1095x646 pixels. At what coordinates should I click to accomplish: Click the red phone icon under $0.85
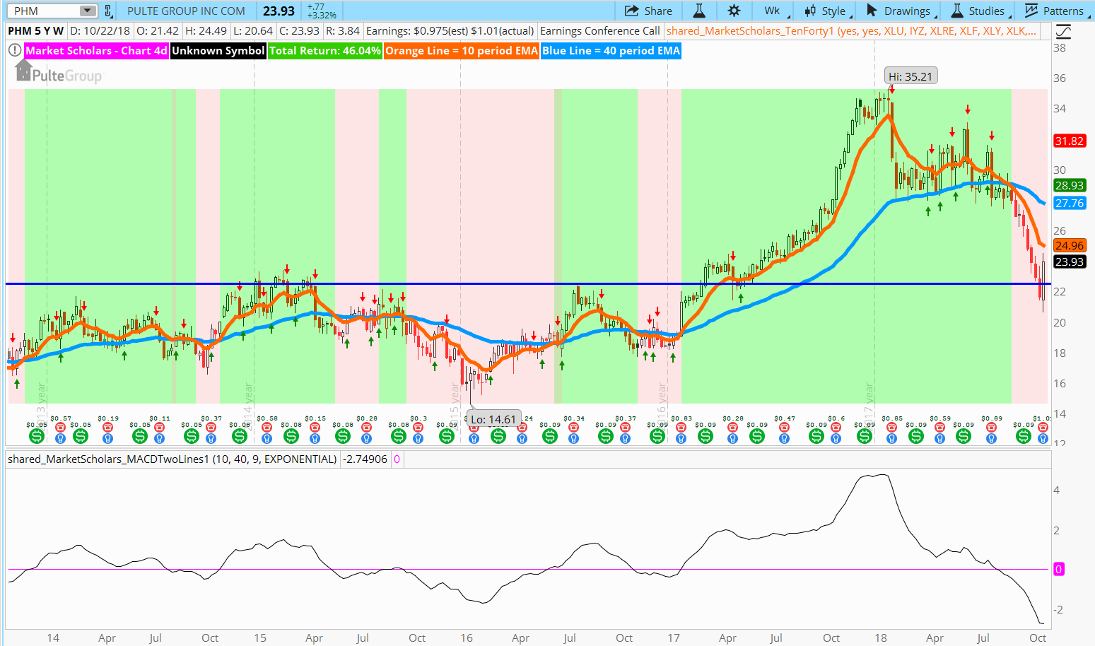click(892, 428)
